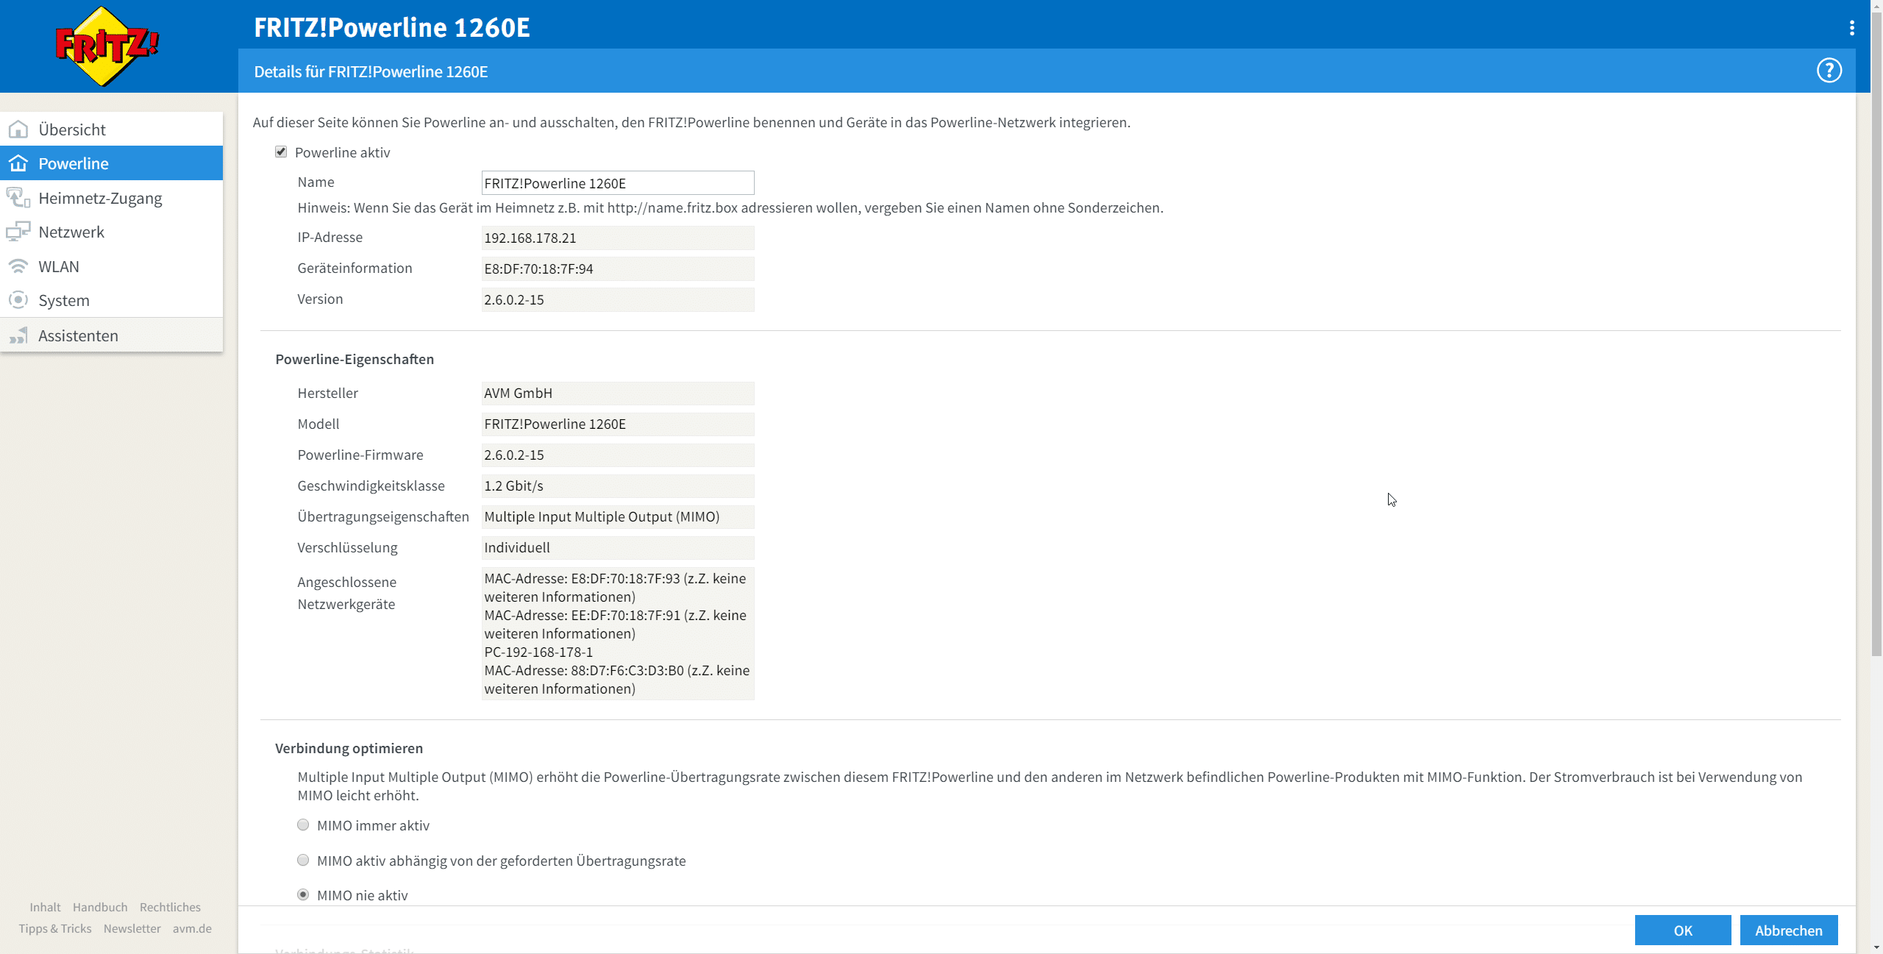Select MIMO immer aktiv option
Screen dimensions: 1883x954
click(303, 825)
